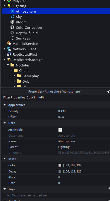Click the ReplicatedStorage icon
Image resolution: width=110 pixels, height=201 pixels.
pyautogui.click(x=9, y=60)
